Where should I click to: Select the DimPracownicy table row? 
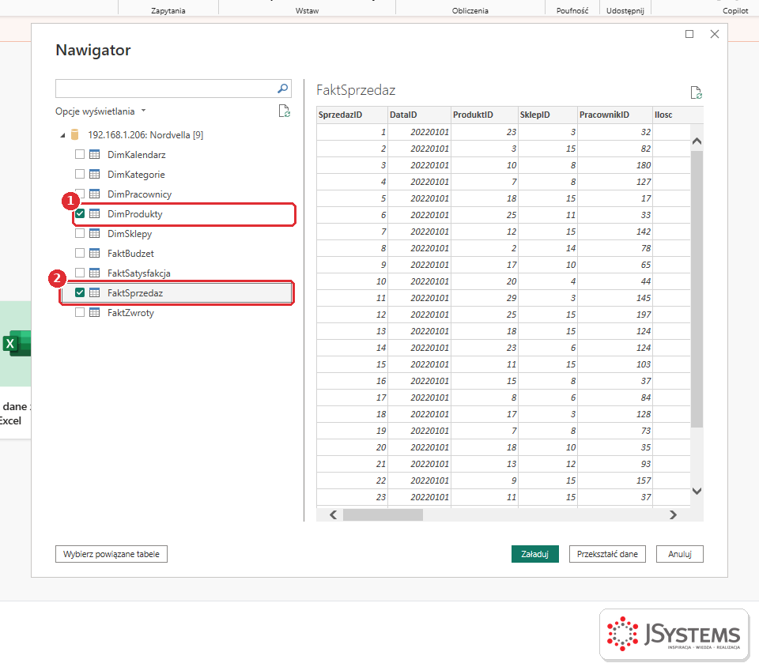(177, 194)
